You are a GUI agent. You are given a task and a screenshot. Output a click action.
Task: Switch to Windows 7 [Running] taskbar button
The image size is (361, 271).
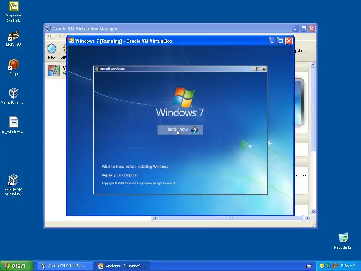(x=122, y=266)
